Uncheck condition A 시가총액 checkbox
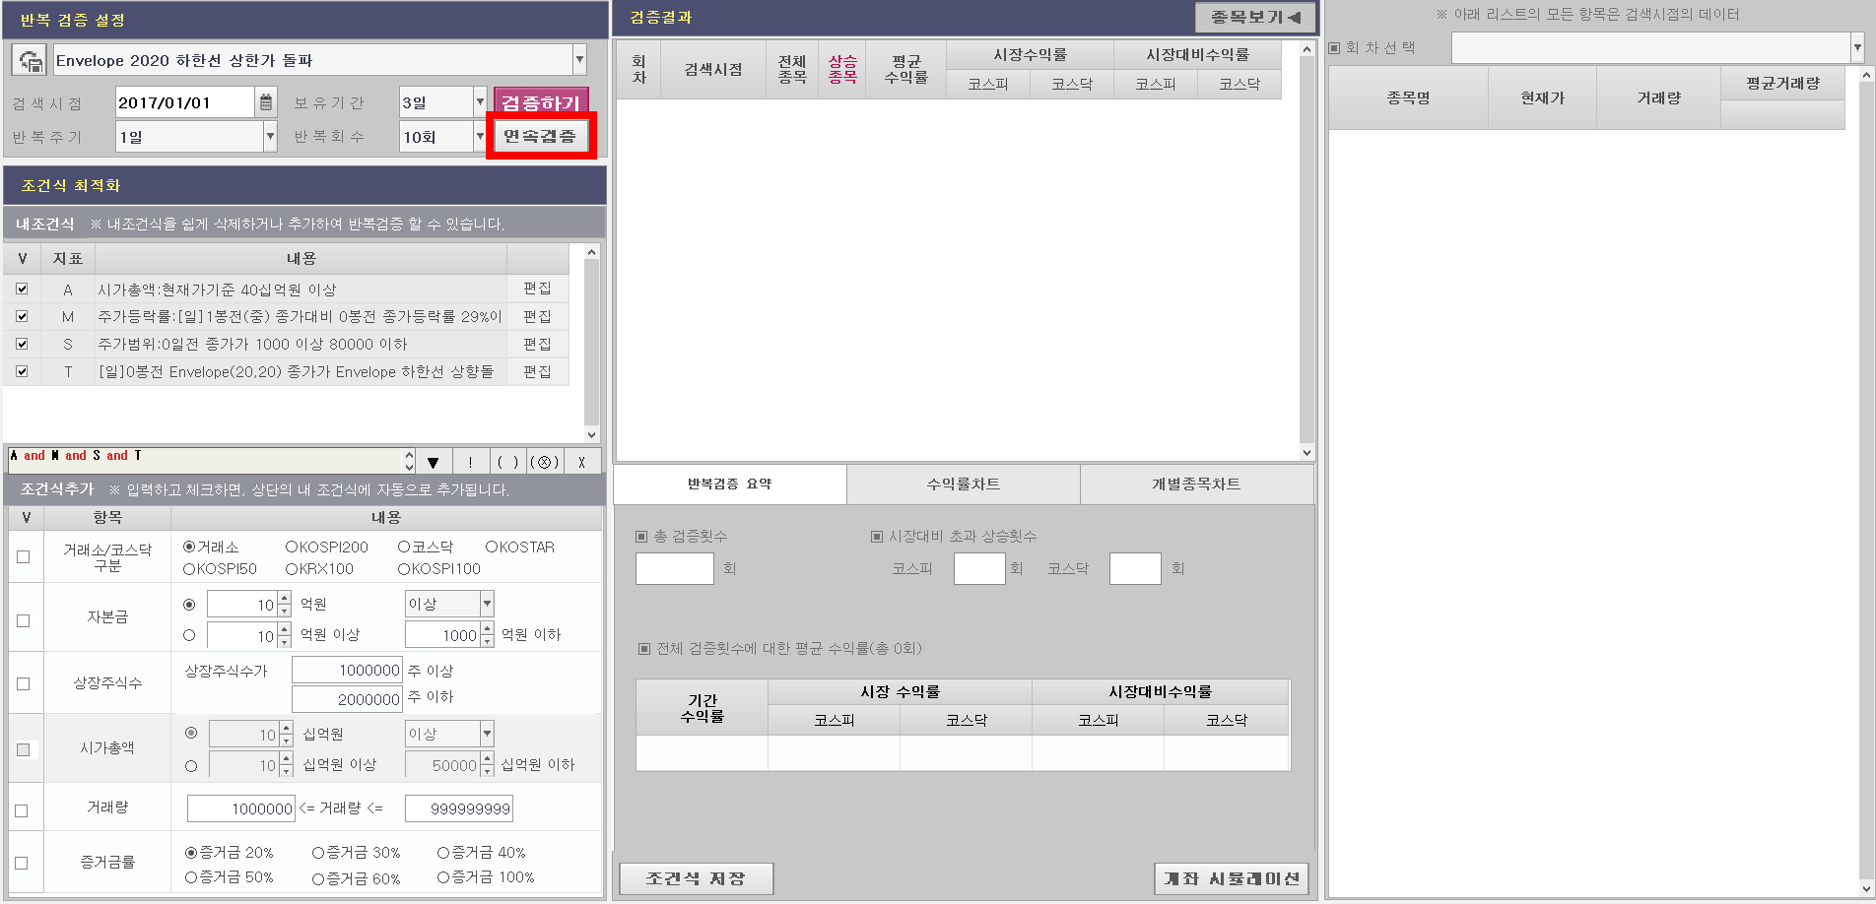The height and width of the screenshot is (904, 1876). point(22,290)
